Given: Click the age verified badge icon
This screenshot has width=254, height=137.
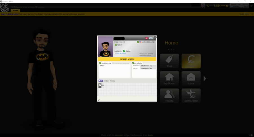Looking at the screenshot, I should pyautogui.click(x=151, y=38).
